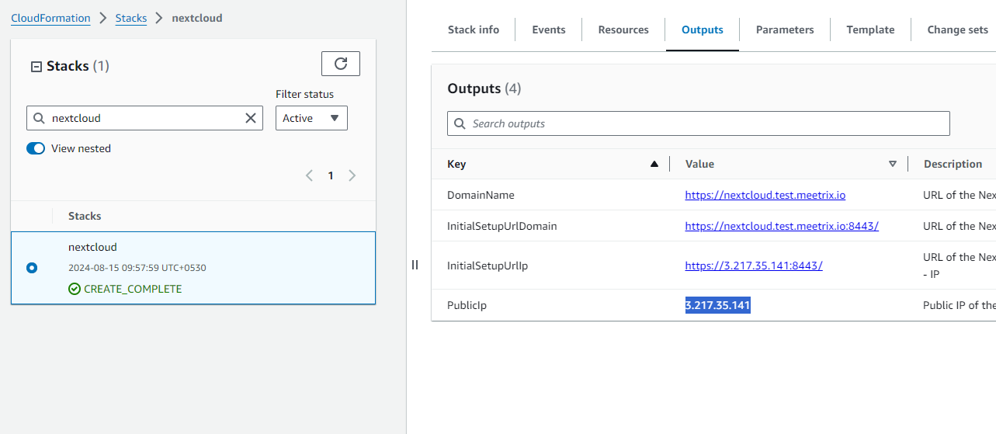
Task: Open the Stack info tab
Action: 474,30
